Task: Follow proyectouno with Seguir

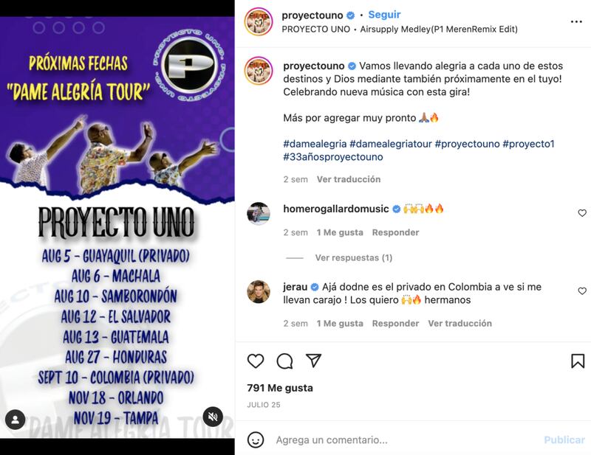Action: click(x=384, y=15)
